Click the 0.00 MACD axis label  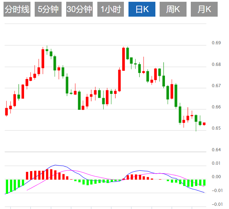point(216,177)
